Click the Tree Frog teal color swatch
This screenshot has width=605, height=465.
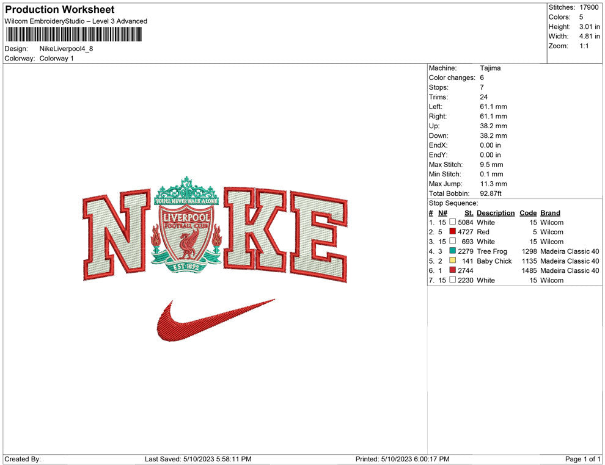[453, 251]
